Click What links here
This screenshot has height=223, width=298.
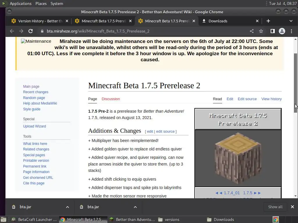point(35,144)
